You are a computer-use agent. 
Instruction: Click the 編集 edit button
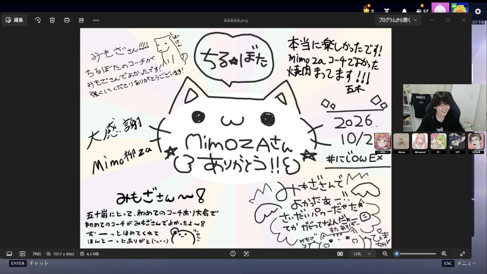click(15, 20)
